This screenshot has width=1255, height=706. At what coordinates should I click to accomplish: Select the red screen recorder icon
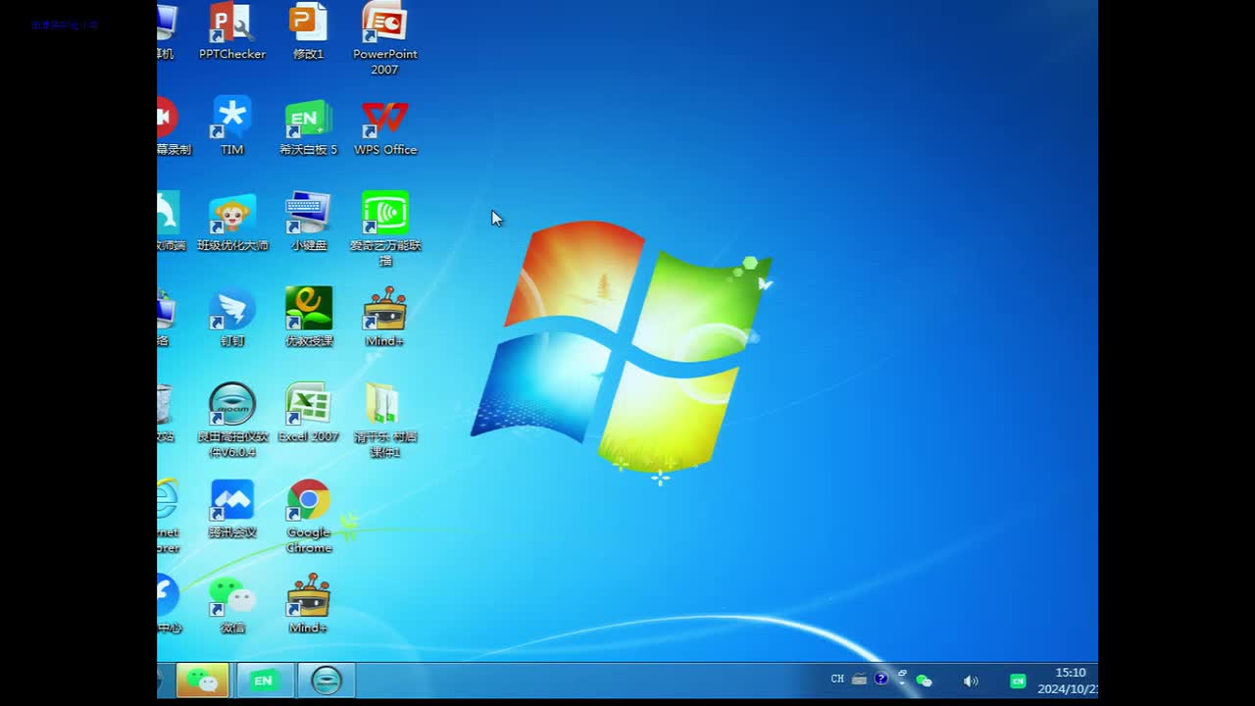[x=173, y=126]
